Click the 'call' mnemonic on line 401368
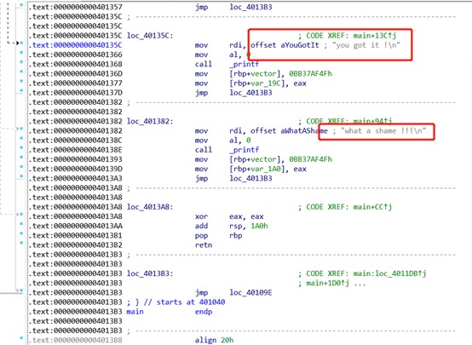Viewport: 472px width, 345px height. click(204, 64)
